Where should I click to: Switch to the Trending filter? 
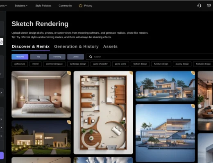(x=57, y=57)
